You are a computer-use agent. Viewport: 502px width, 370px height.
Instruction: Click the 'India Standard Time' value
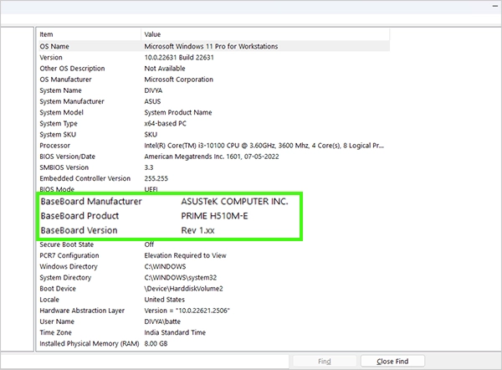pyautogui.click(x=175, y=332)
